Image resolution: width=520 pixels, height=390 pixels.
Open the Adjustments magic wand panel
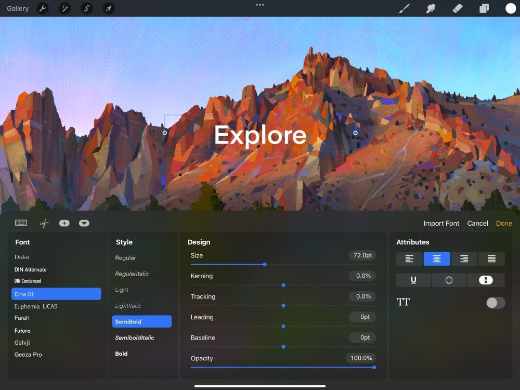pyautogui.click(x=64, y=8)
